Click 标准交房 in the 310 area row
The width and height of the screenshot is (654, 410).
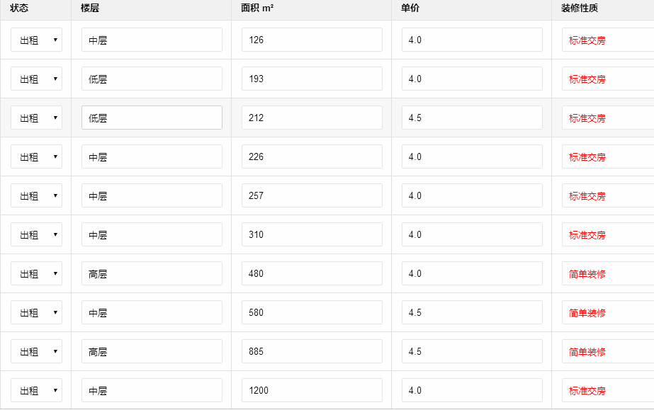coord(587,235)
